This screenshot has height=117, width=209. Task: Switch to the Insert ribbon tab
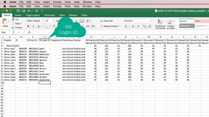tap(18, 15)
